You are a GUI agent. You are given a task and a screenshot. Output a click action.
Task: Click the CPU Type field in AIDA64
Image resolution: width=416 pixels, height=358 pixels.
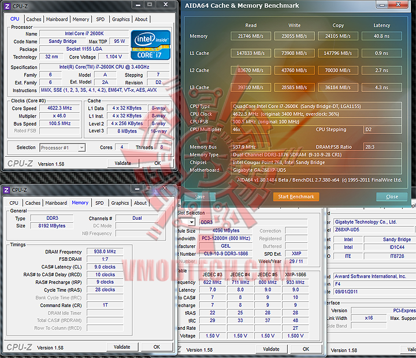tap(316, 106)
